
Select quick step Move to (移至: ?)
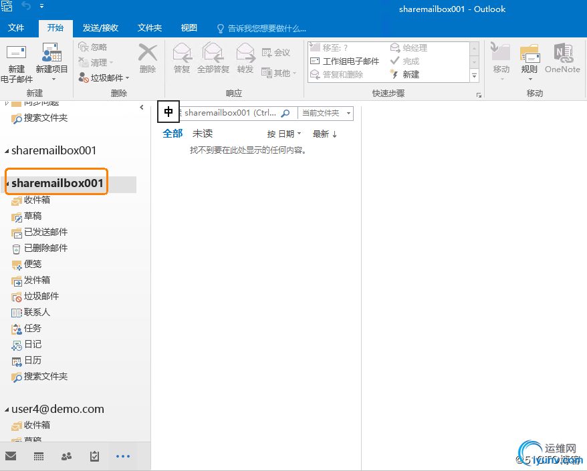[x=329, y=47]
